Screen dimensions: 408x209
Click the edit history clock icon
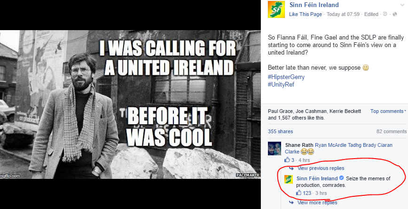(385, 14)
